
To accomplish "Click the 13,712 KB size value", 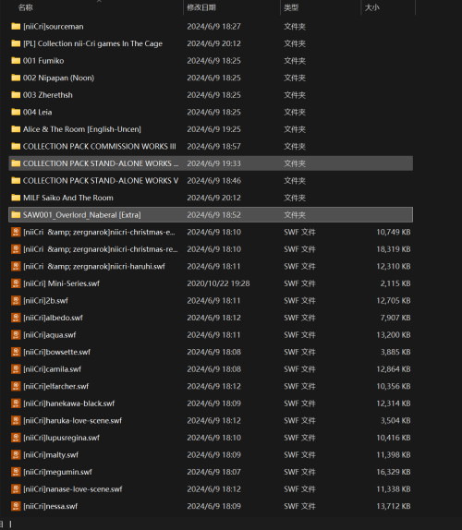I will point(394,506).
